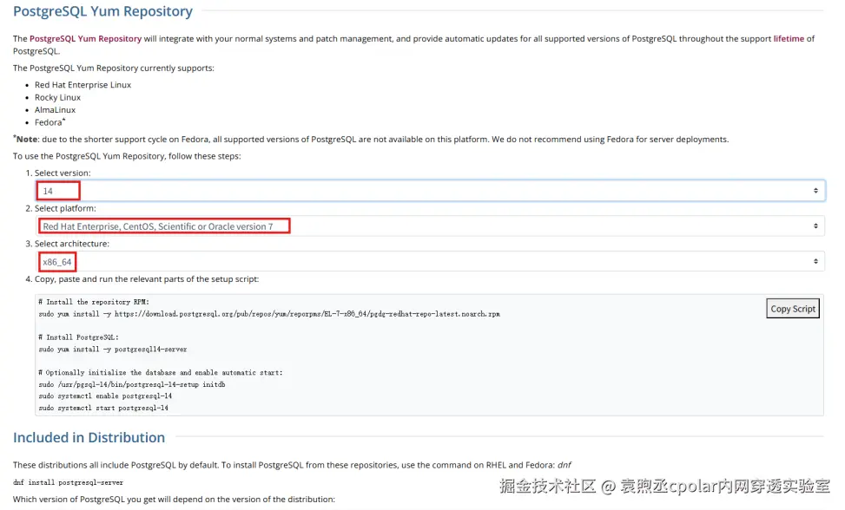
Task: Click the 'sudo systemctl start postgresql-14' line
Action: tap(103, 409)
